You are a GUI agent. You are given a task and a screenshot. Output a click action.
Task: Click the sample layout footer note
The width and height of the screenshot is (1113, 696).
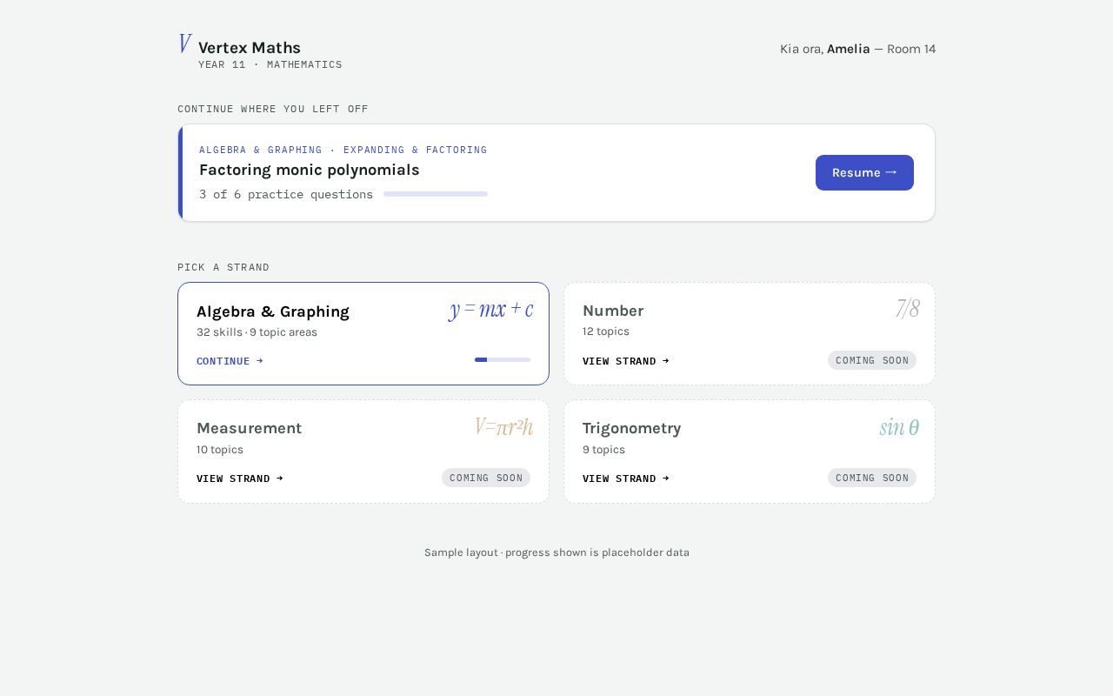[556, 552]
